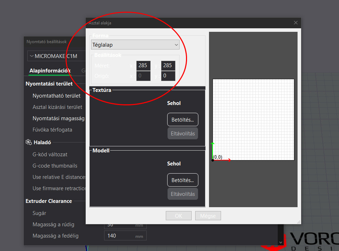Screen dimensions: 339x251
Task: Click Eltávolítás in the Textúra section
Action: [x=182, y=133]
